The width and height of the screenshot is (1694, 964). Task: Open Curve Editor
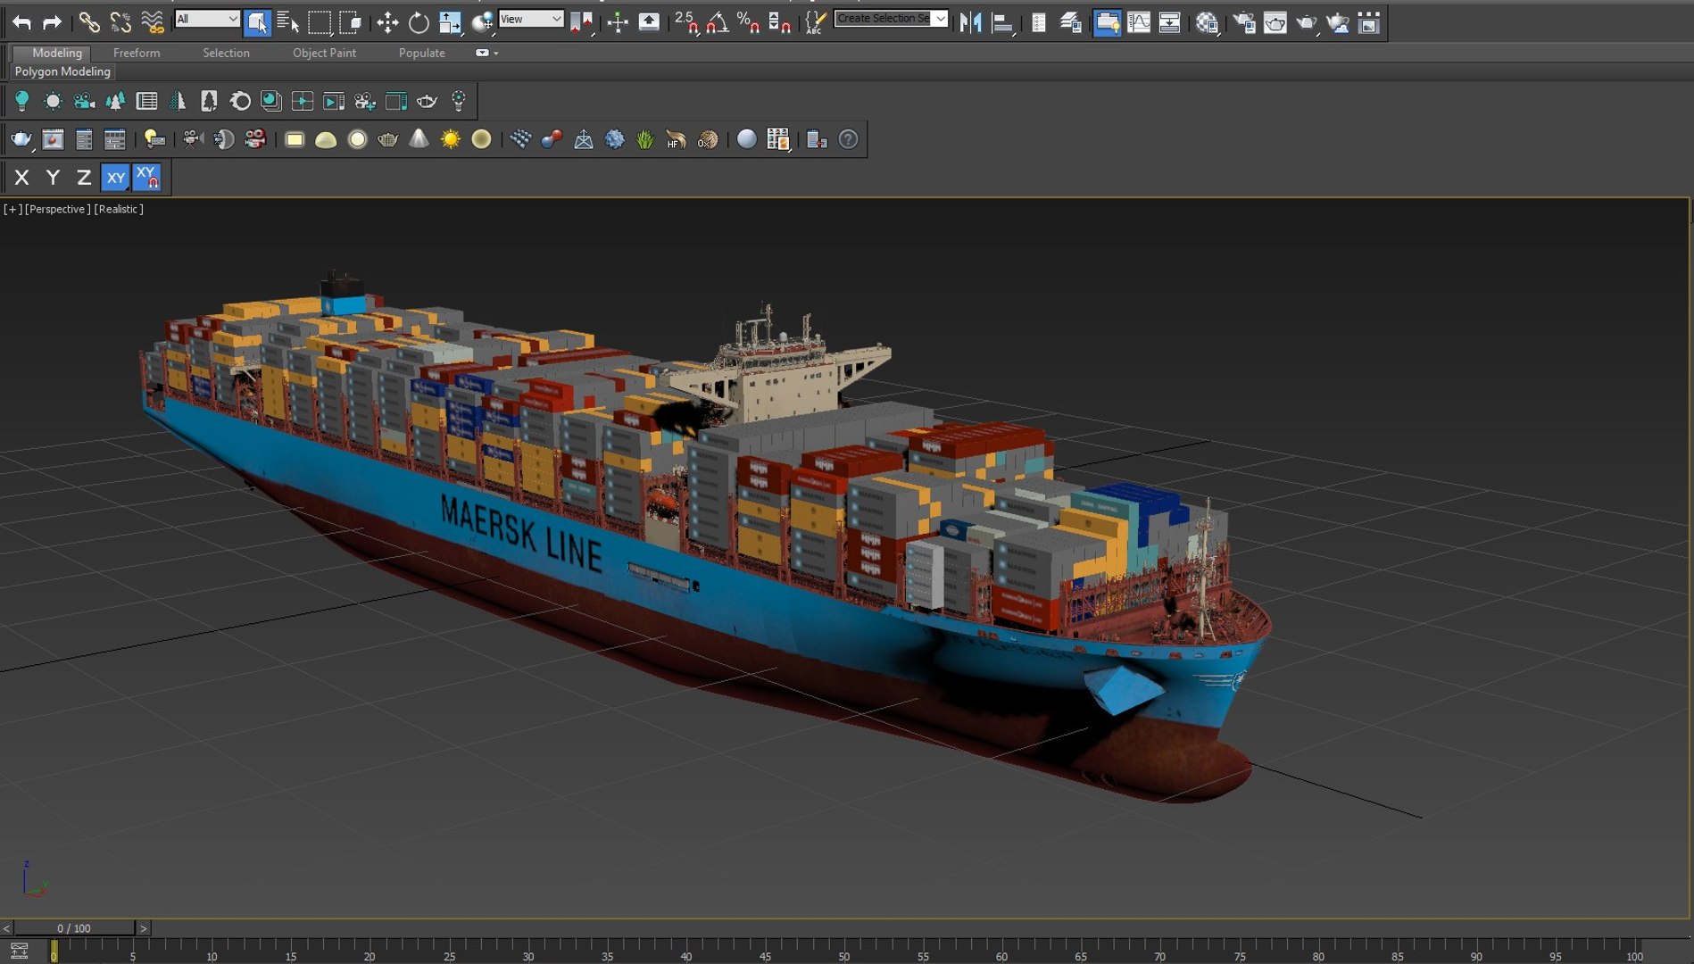(1139, 22)
